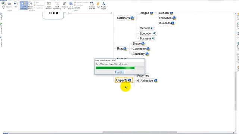The image size is (239, 134).
Task: Click the Field command
Action: coord(77,8)
